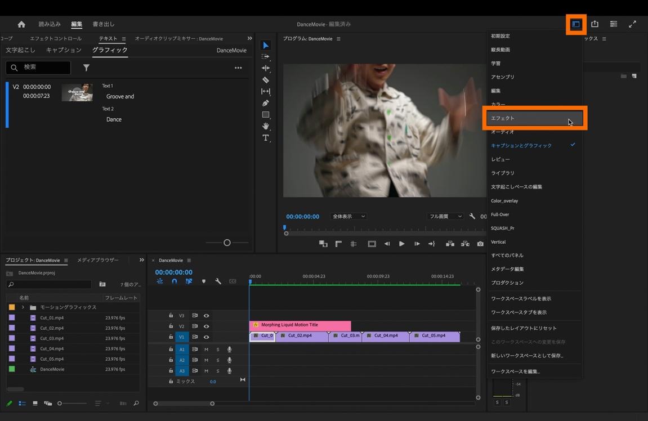Open the Workspaces icon menu
The image size is (648, 421).
point(576,24)
